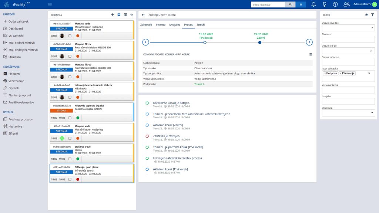379x213 pixels.
Task: Open Oddaj zahtevek in sidebar
Action: pos(19,21)
